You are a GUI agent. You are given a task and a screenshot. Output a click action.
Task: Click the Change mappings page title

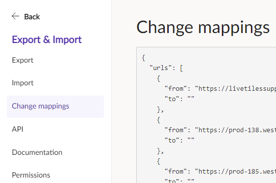(203, 27)
